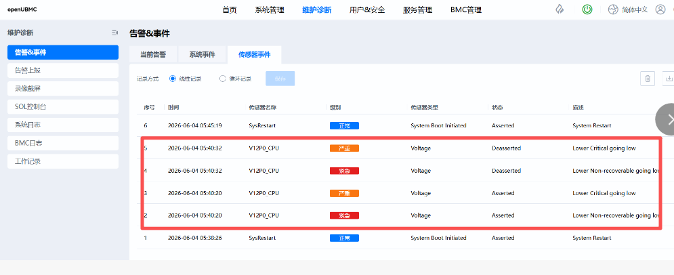Switch to the 当前告警 tab

tap(153, 55)
